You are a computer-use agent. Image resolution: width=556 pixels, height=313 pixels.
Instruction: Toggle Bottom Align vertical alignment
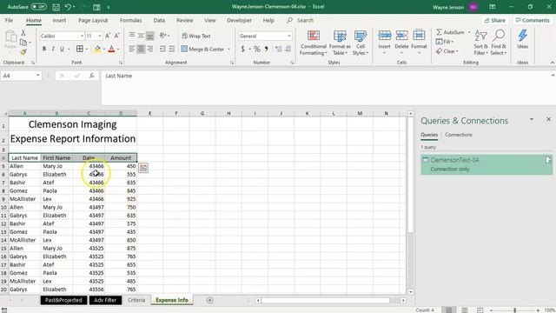tap(150, 36)
